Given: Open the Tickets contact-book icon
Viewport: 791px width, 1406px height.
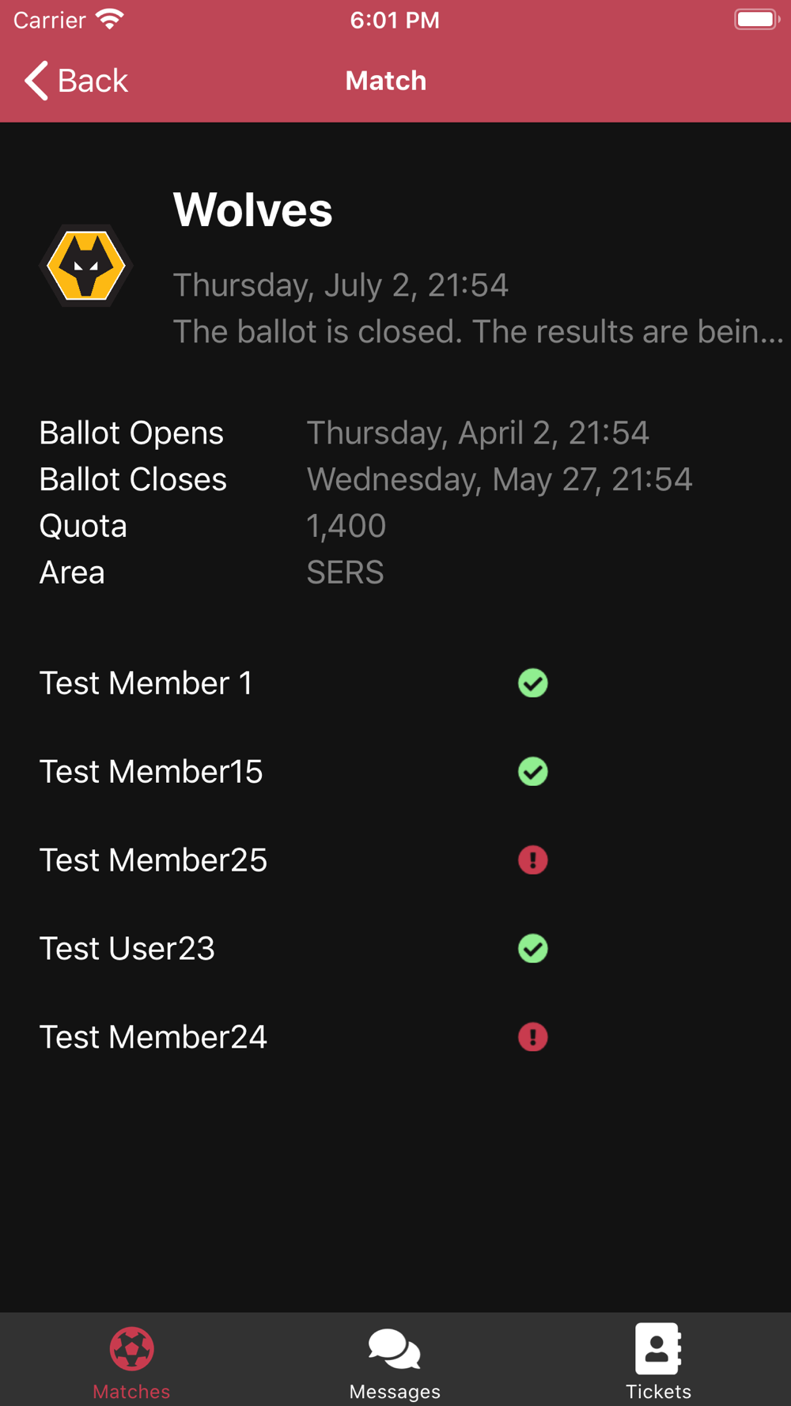Looking at the screenshot, I should click(657, 1348).
